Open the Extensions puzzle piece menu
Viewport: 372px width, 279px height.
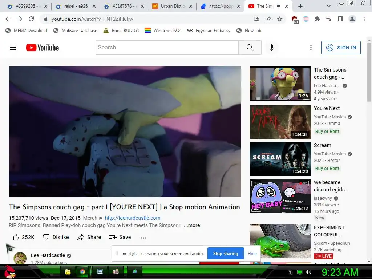[318, 19]
